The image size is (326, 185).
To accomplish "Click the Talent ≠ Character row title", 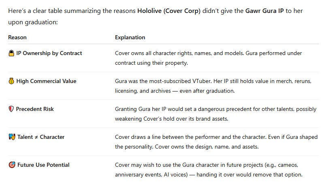I will [x=41, y=137].
